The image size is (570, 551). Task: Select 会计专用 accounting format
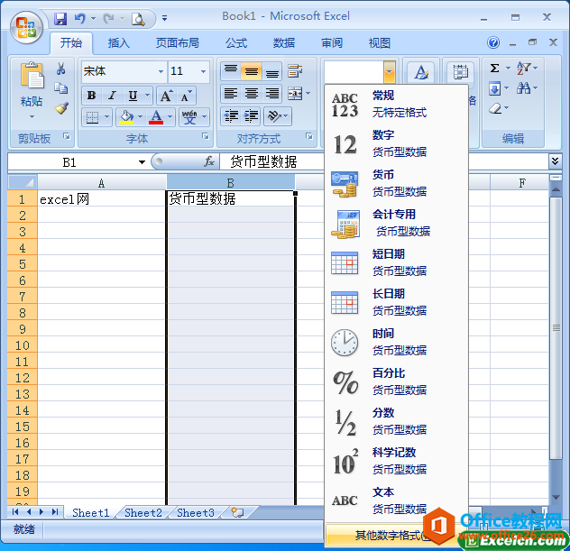(396, 223)
